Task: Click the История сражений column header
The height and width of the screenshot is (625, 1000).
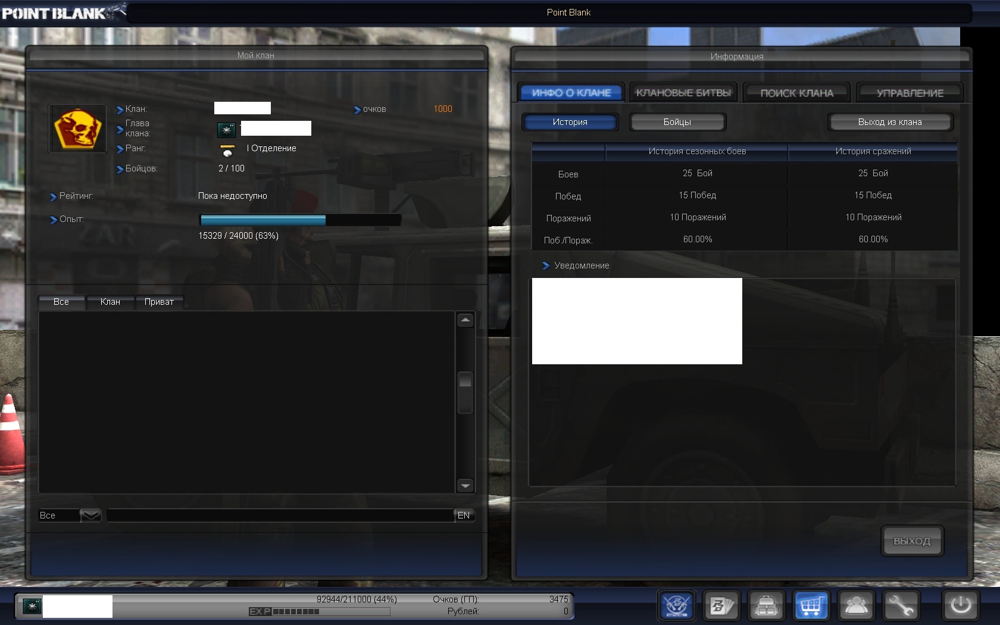Action: [x=873, y=151]
